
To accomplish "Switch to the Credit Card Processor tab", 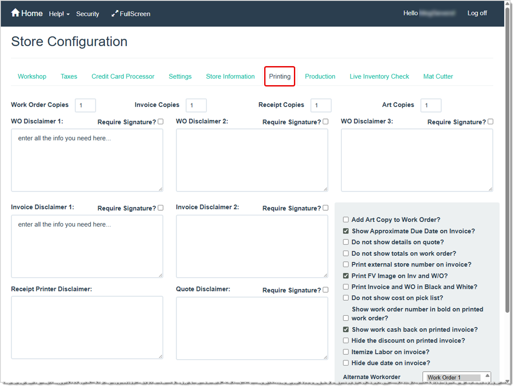I will pyautogui.click(x=123, y=76).
